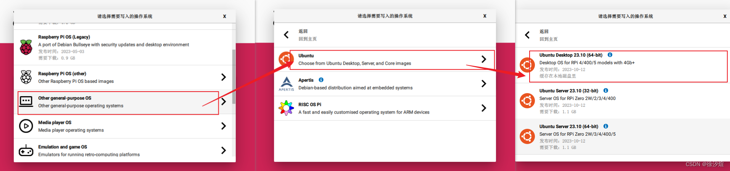Select Ubuntu Server 23.10 (64-bit) title
The image size is (730, 171).
tap(569, 127)
